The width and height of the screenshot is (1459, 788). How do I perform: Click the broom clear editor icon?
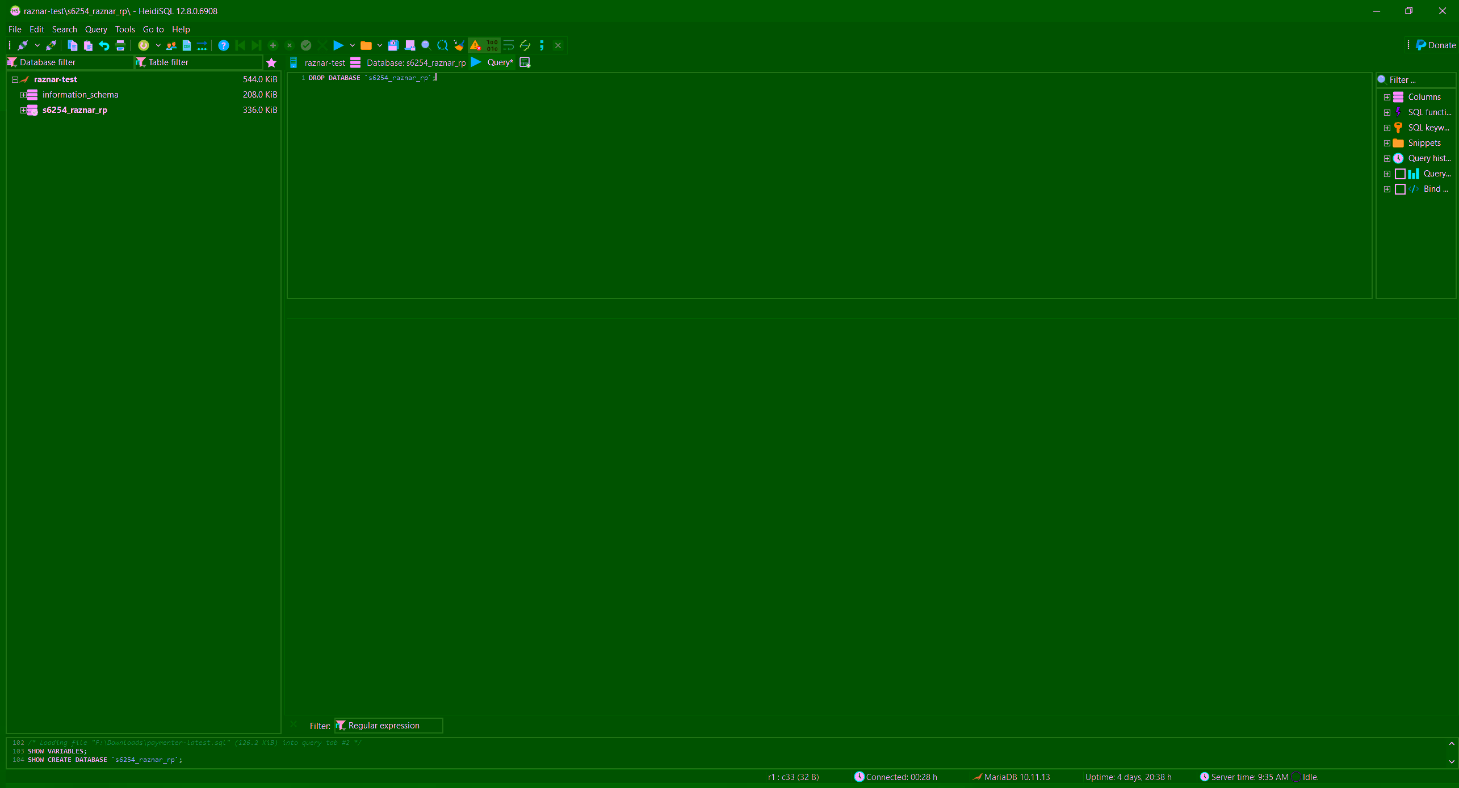pos(459,45)
